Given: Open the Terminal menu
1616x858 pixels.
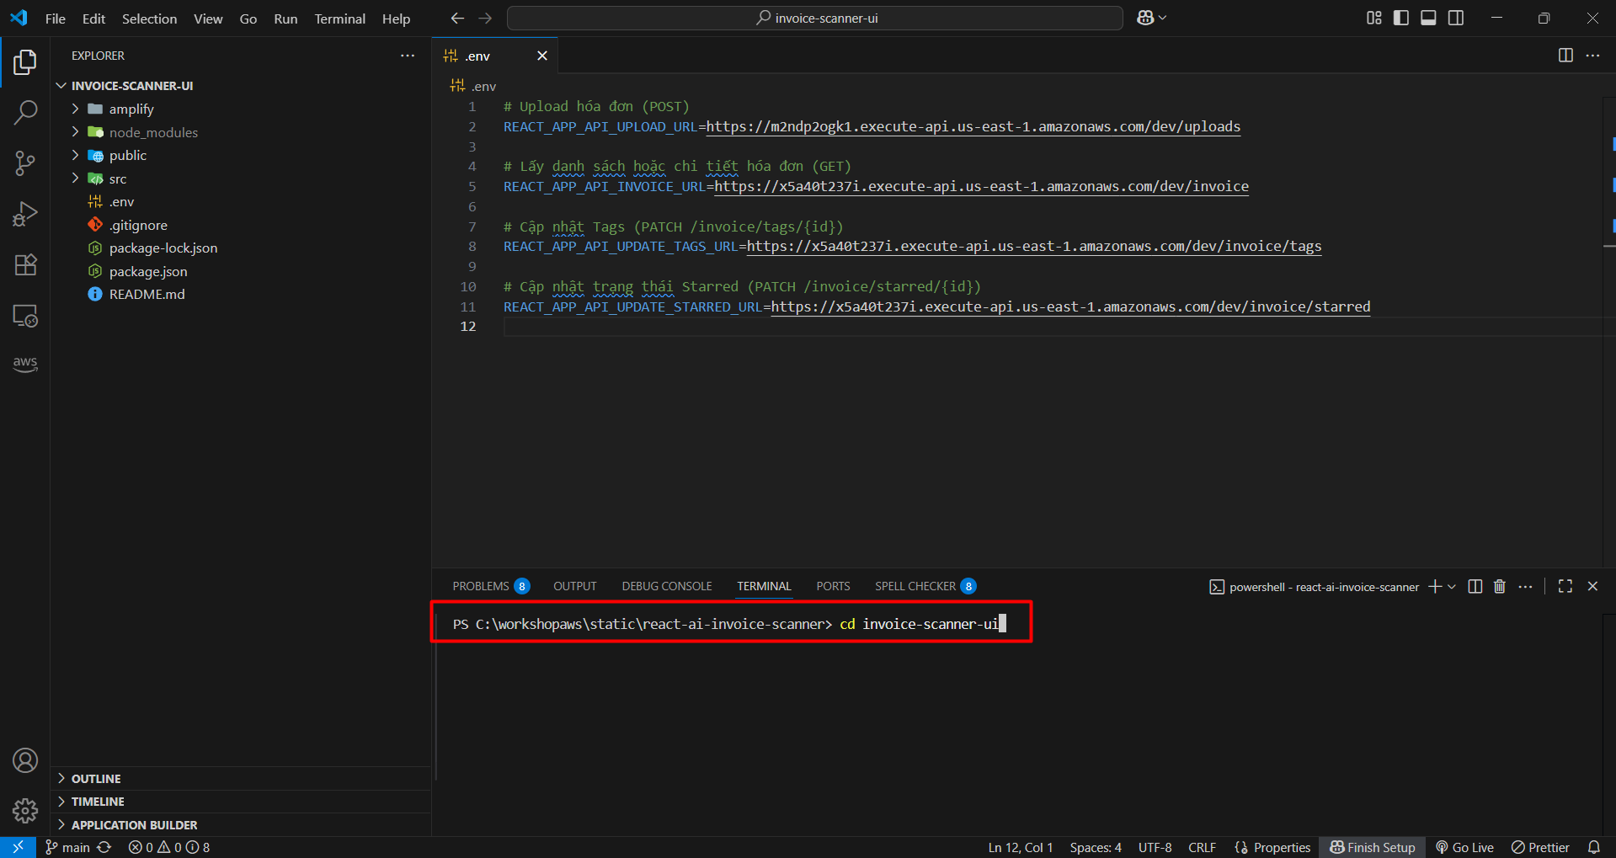Looking at the screenshot, I should point(339,18).
